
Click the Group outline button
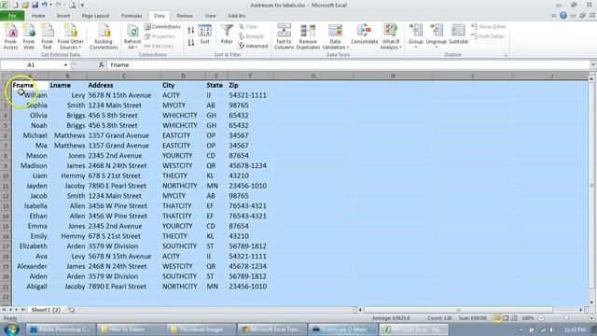point(415,36)
